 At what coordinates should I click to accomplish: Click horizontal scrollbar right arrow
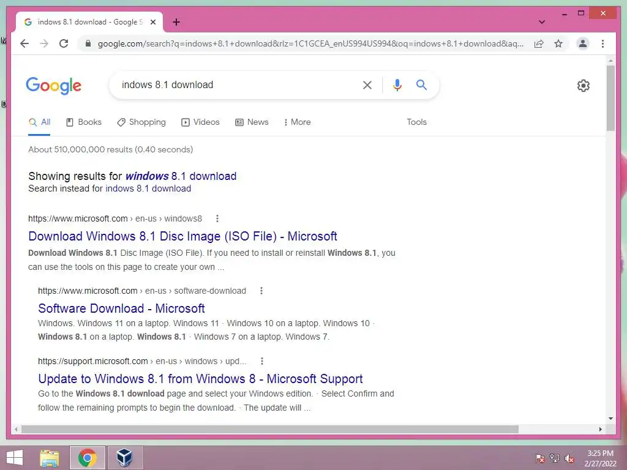click(x=600, y=429)
